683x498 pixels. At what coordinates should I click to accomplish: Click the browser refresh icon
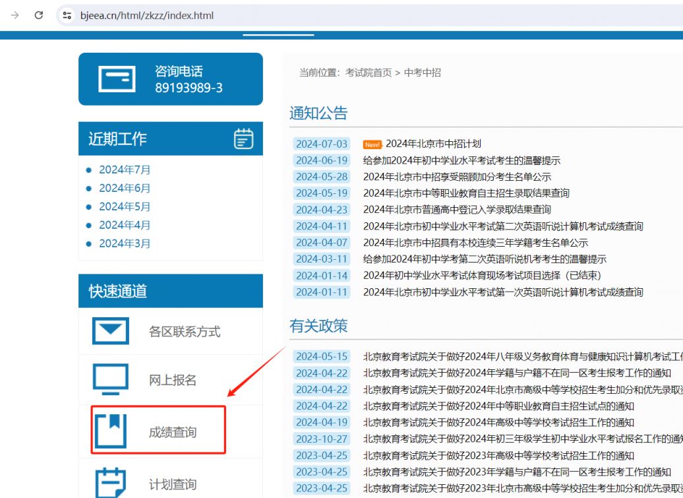[x=38, y=15]
